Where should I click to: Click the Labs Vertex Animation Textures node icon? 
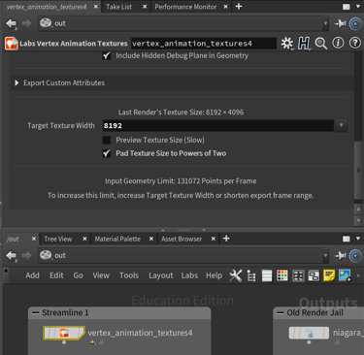[x=12, y=44]
